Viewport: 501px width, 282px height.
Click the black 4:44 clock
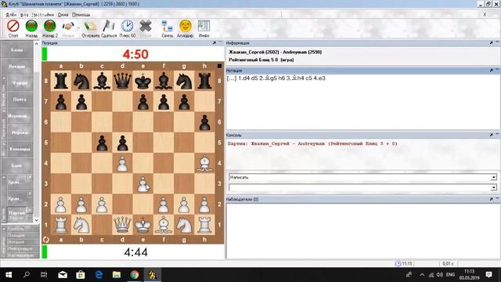coord(135,252)
